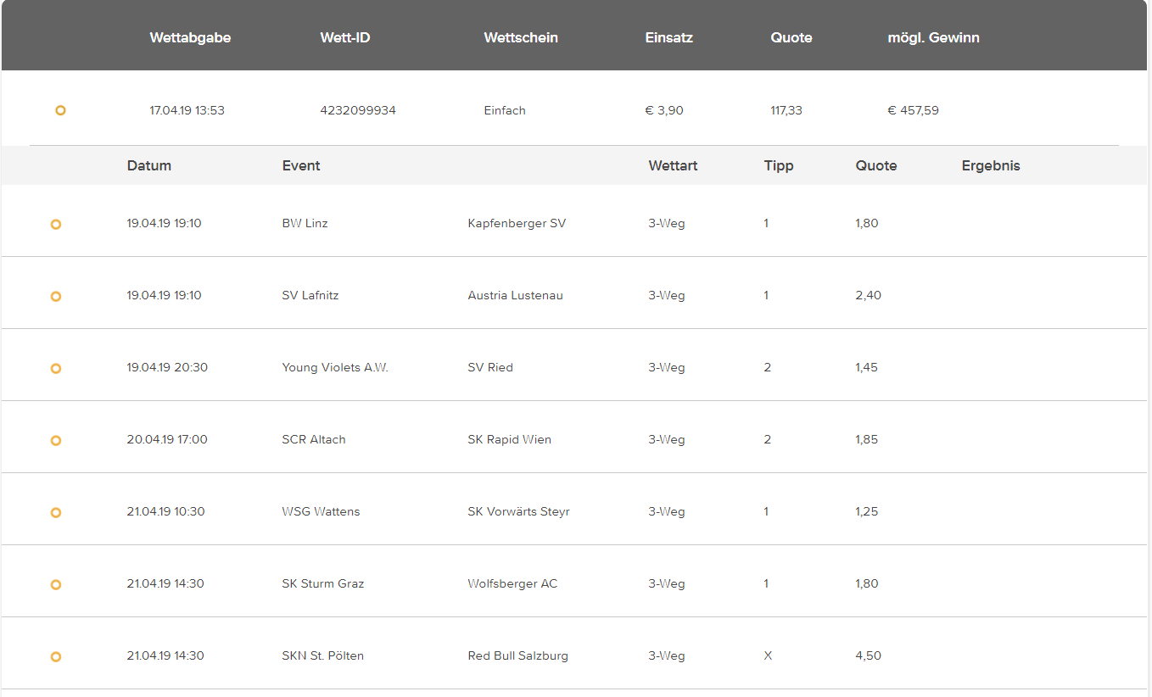1152x697 pixels.
Task: Click the Wettabgabe column header
Action: [x=190, y=37]
